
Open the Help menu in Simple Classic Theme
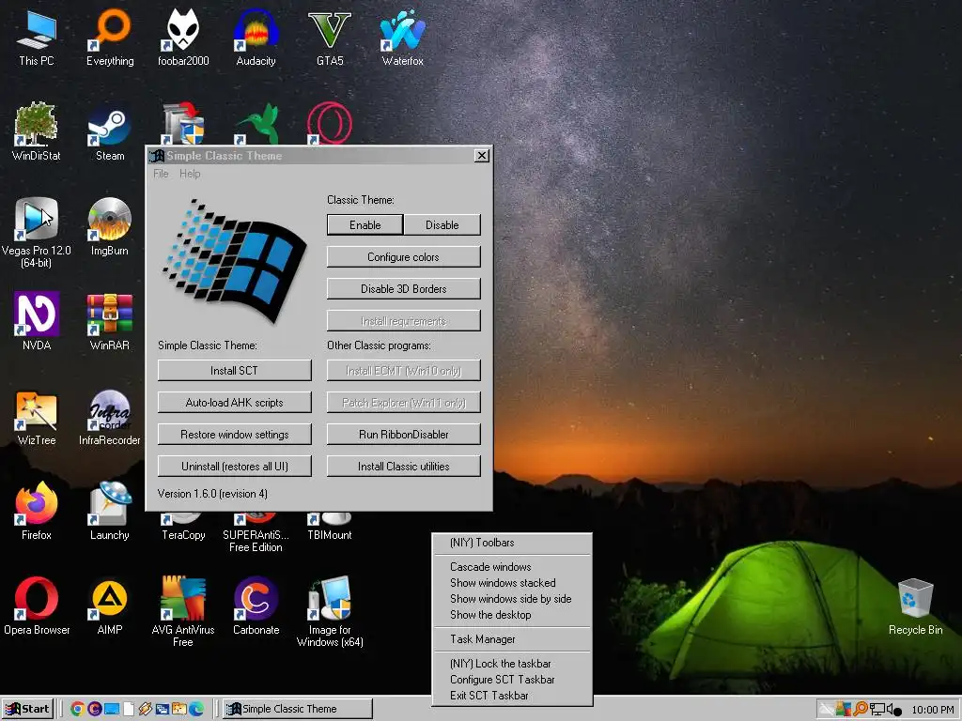[x=190, y=174]
